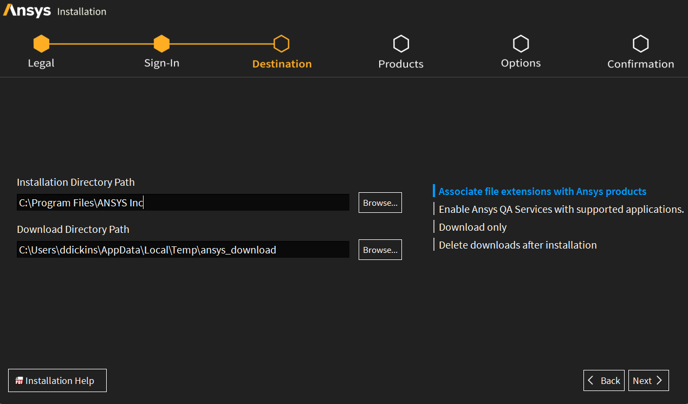Enable Delete downloads after installation
Viewport: 688px width, 404px height.
point(517,245)
